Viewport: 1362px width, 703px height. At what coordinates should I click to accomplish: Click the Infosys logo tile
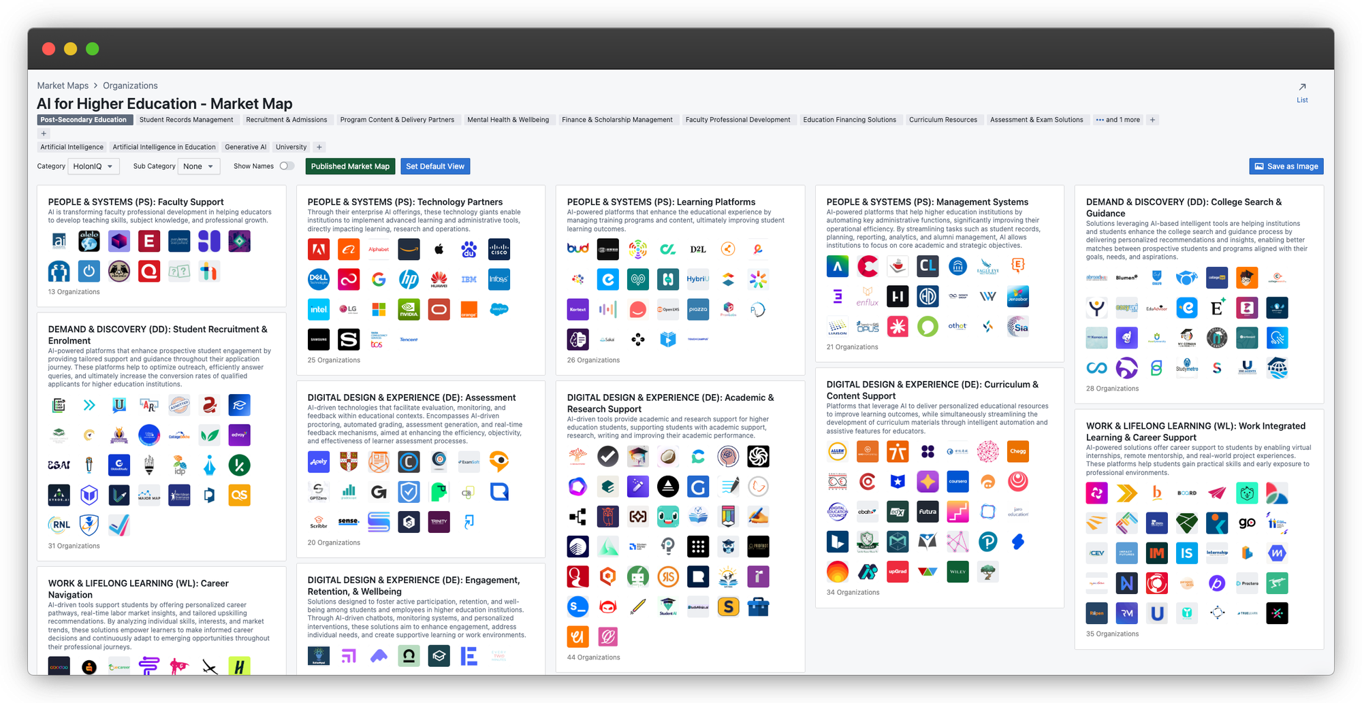point(499,279)
